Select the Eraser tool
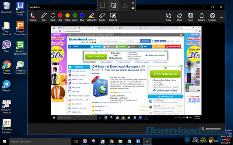Screen dimensions: 233x145 point(102,17)
